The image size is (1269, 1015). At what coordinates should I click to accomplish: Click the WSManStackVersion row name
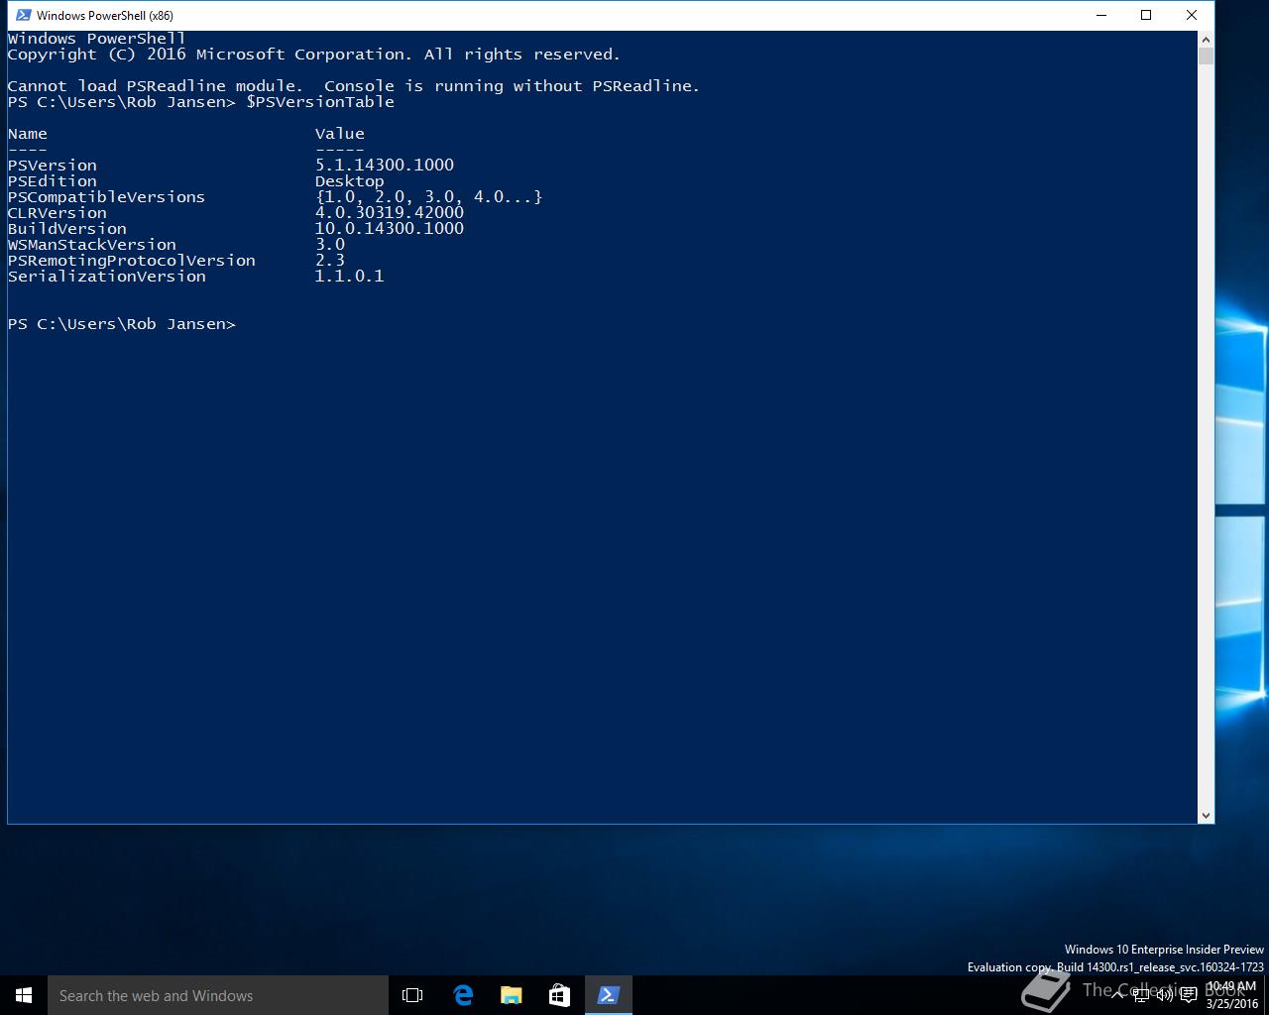pyautogui.click(x=92, y=245)
